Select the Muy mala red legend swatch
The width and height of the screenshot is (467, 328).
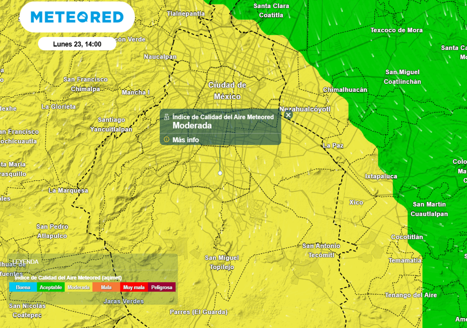tap(134, 287)
